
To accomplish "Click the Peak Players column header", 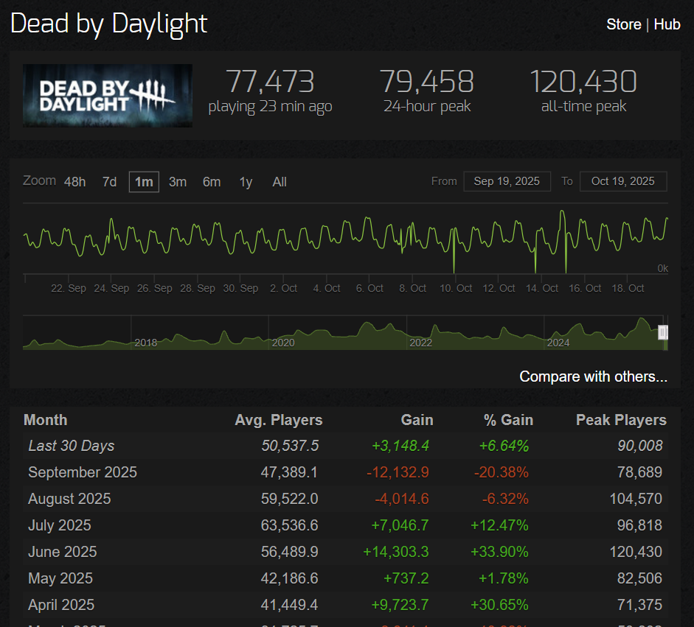I will [621, 420].
